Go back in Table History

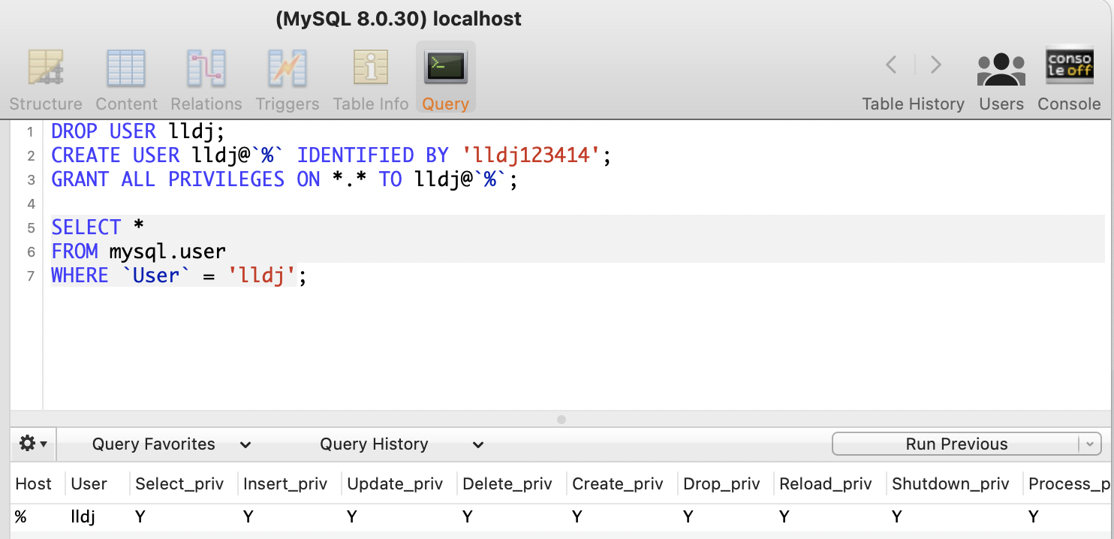click(891, 65)
